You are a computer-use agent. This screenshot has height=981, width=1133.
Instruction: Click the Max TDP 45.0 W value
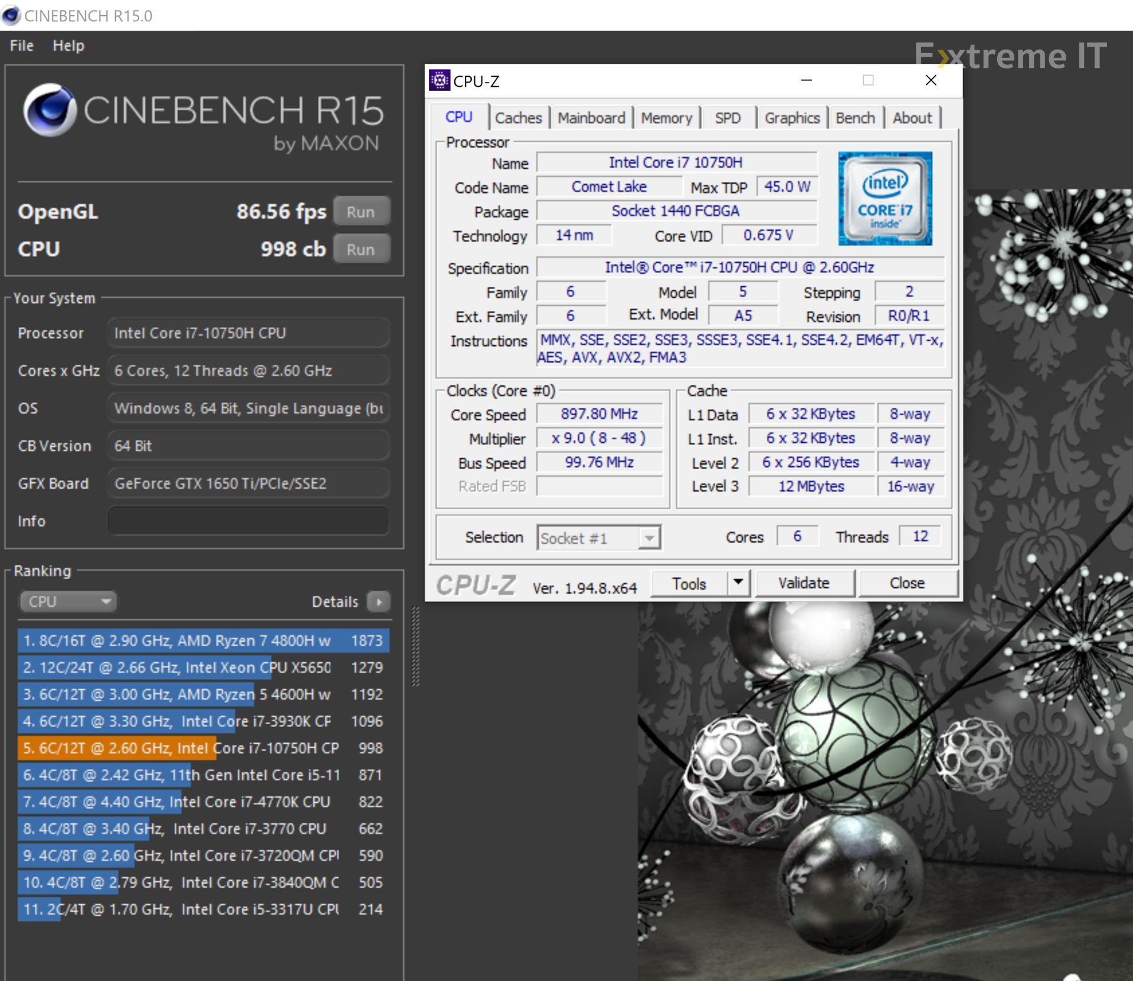point(787,187)
